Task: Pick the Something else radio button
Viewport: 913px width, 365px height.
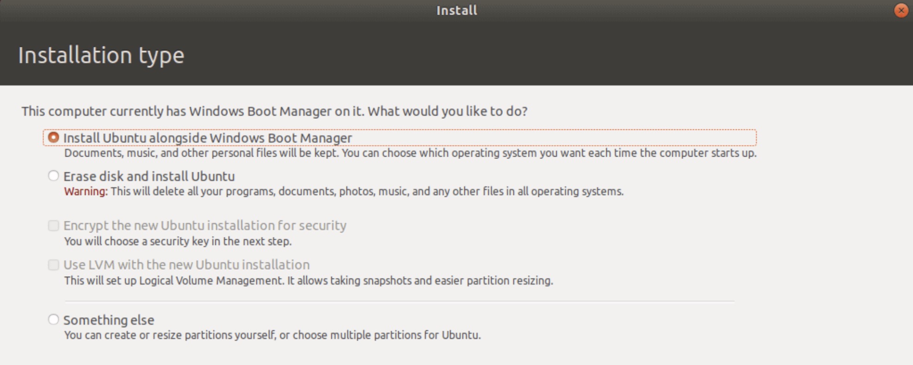Action: 54,319
